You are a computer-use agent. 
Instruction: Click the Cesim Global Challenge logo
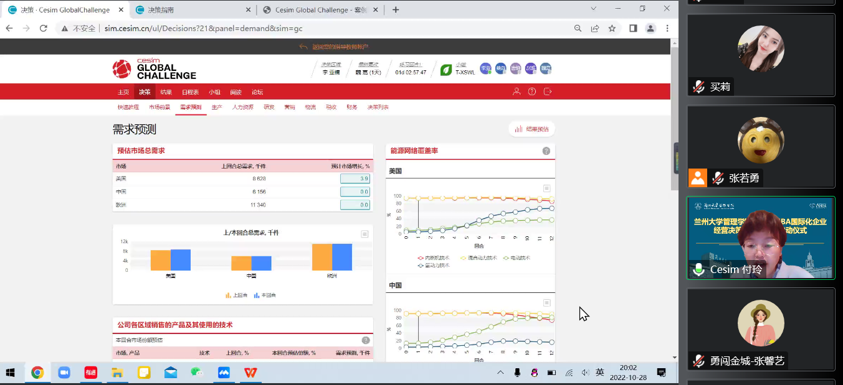click(x=154, y=69)
